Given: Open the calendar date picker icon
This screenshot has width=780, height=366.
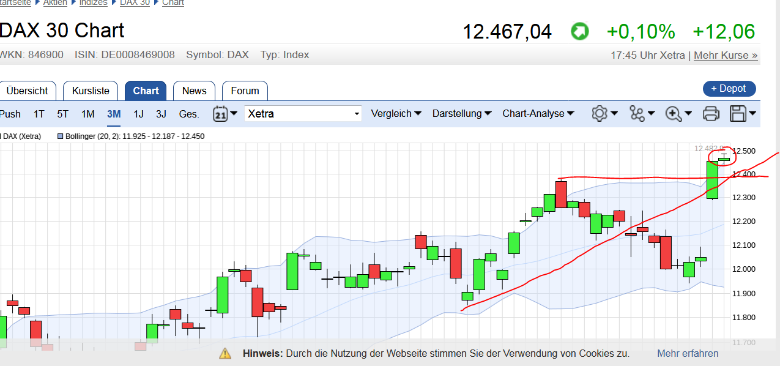Looking at the screenshot, I should [221, 114].
